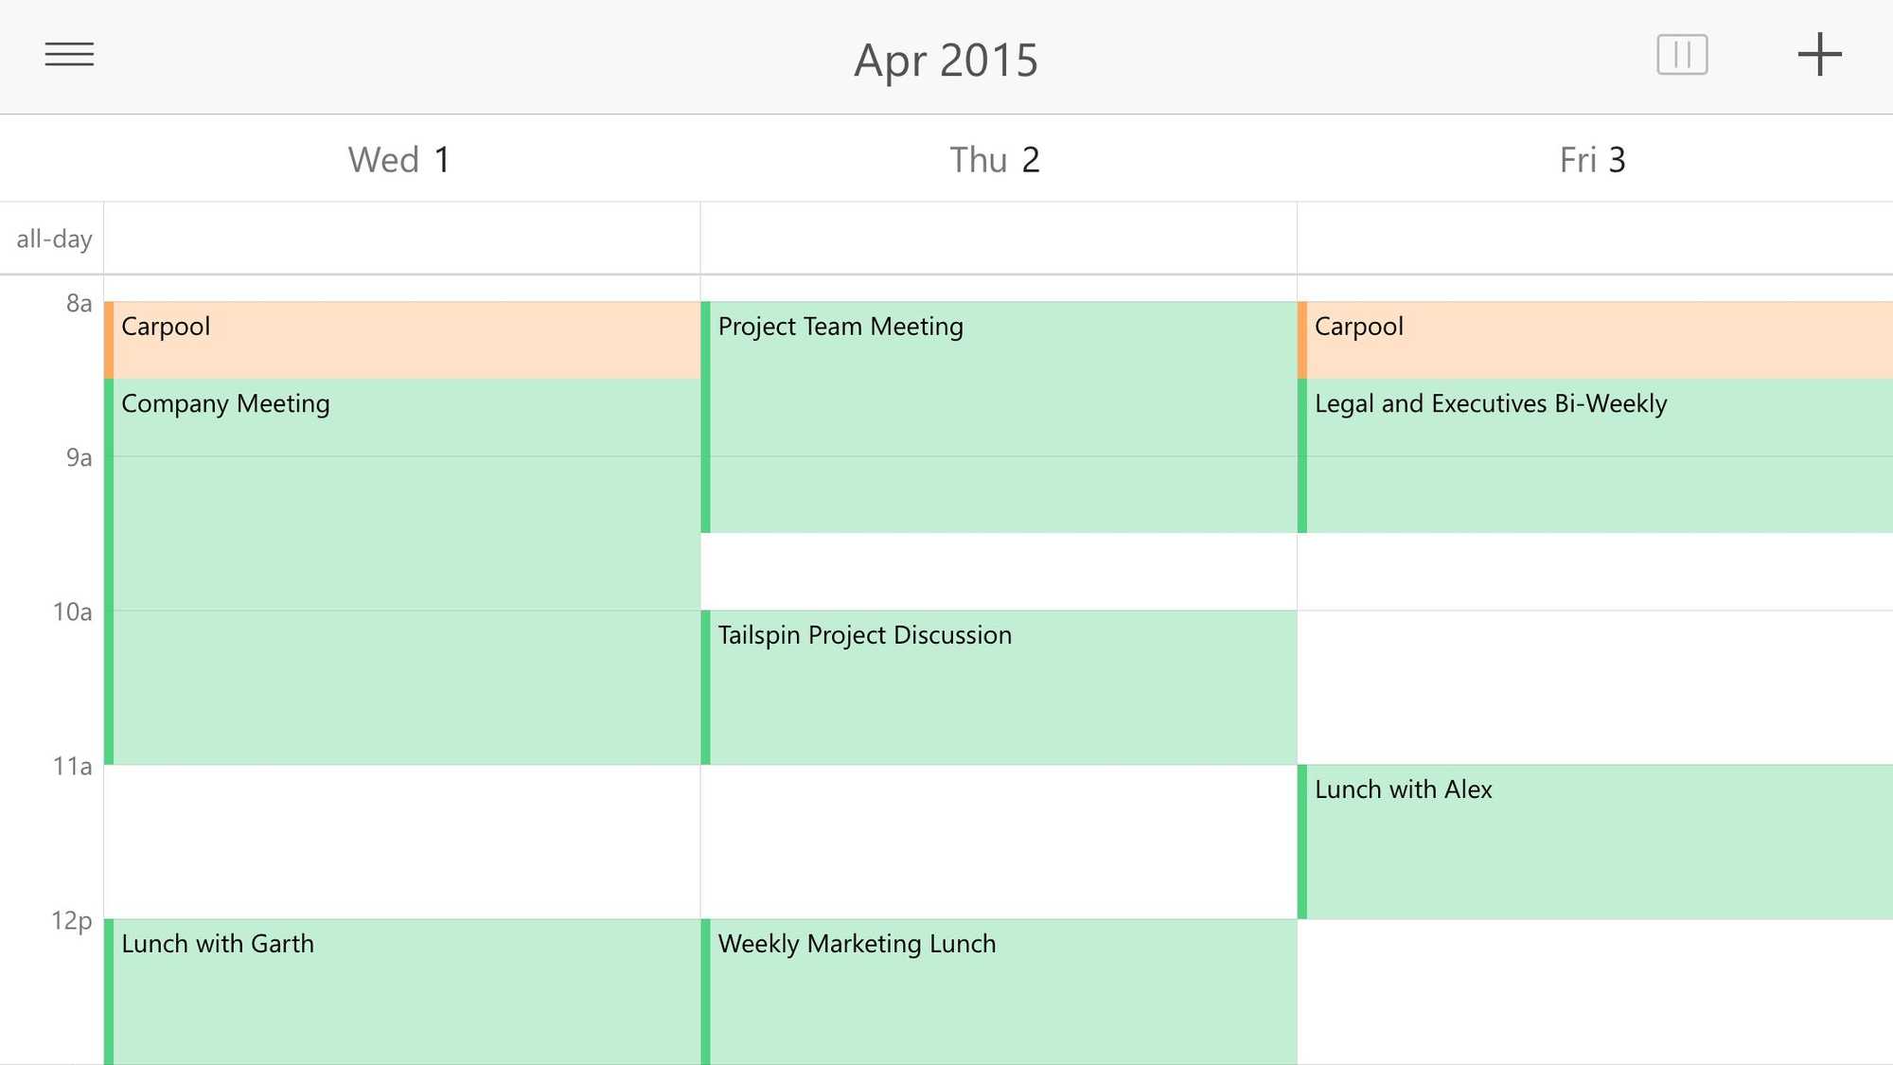
Task: Add a new event with plus icon
Action: [x=1819, y=54]
